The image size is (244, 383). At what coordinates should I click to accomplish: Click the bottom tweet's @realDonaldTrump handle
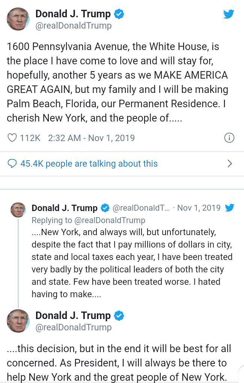(73, 327)
